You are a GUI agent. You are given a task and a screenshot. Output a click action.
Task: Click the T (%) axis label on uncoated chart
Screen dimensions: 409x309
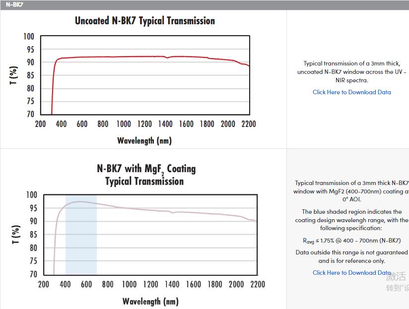pos(14,75)
